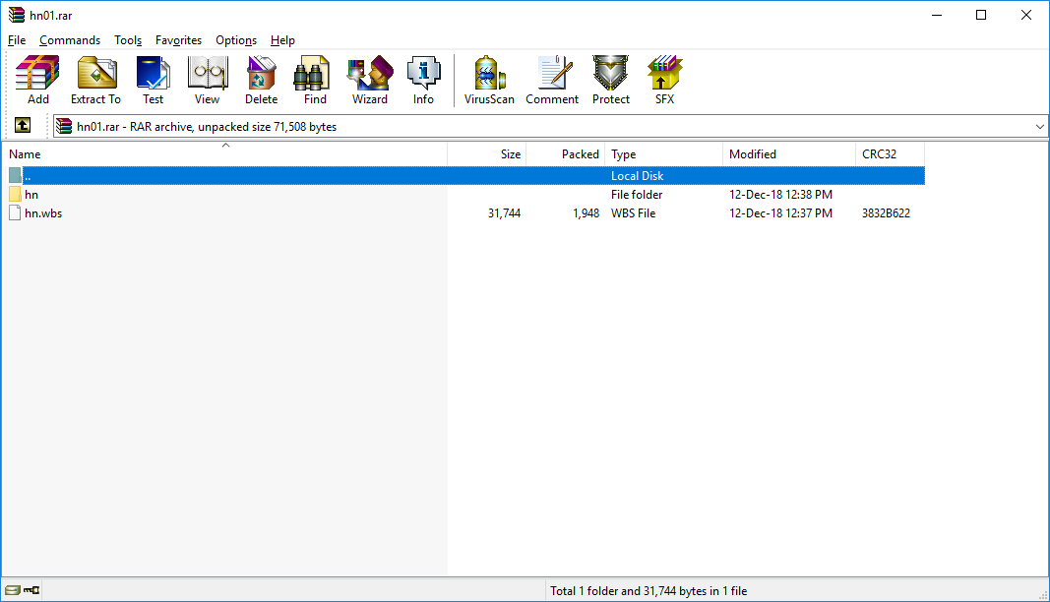Open the Help menu
The width and height of the screenshot is (1050, 602).
click(x=282, y=40)
